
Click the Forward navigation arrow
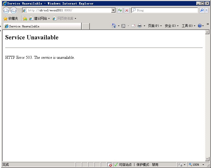point(13,10)
